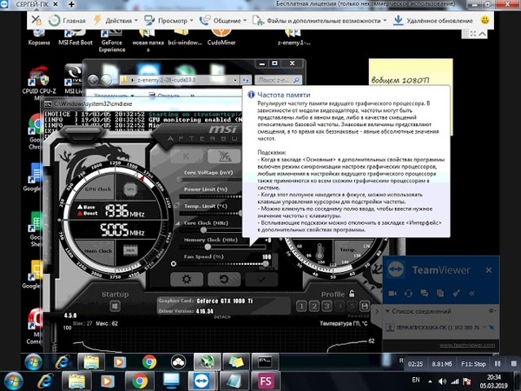Click MSI Afterburner icon on remote taskbar
Screen dimensions: 521x391
tap(207, 361)
